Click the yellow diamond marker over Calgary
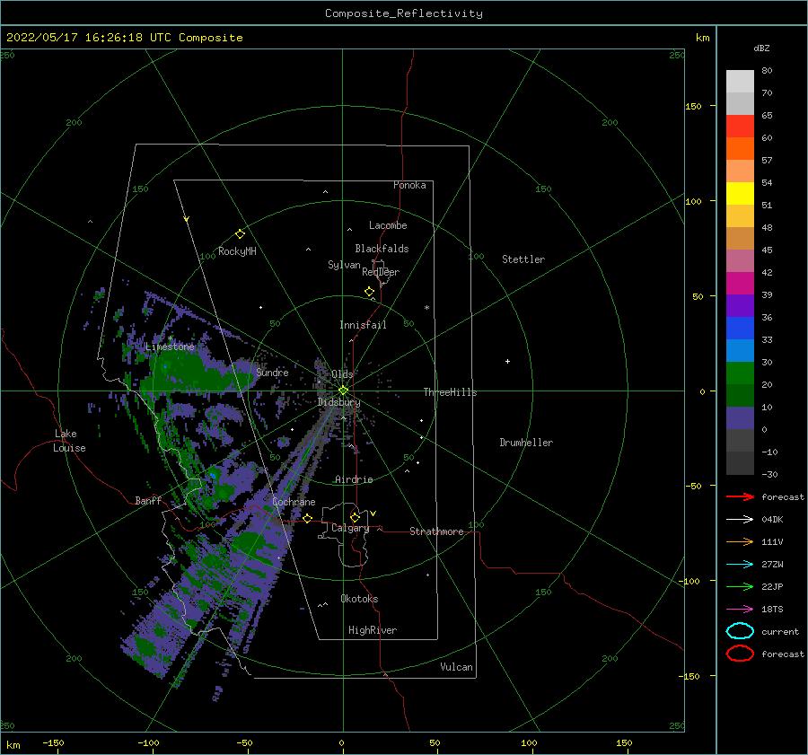The image size is (808, 755). pyautogui.click(x=355, y=517)
